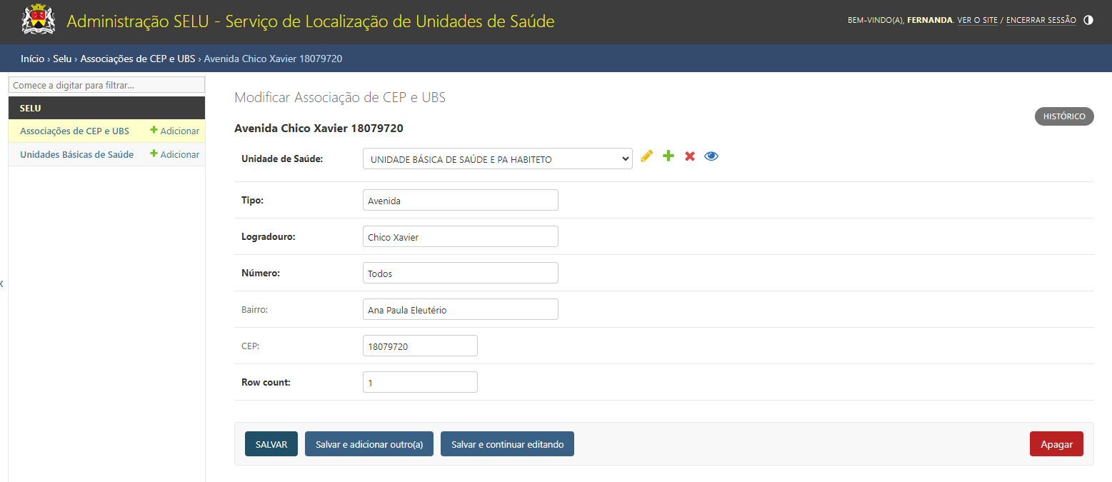Collapse the left sidebar navigation
Image resolution: width=1112 pixels, height=482 pixels.
point(2,283)
